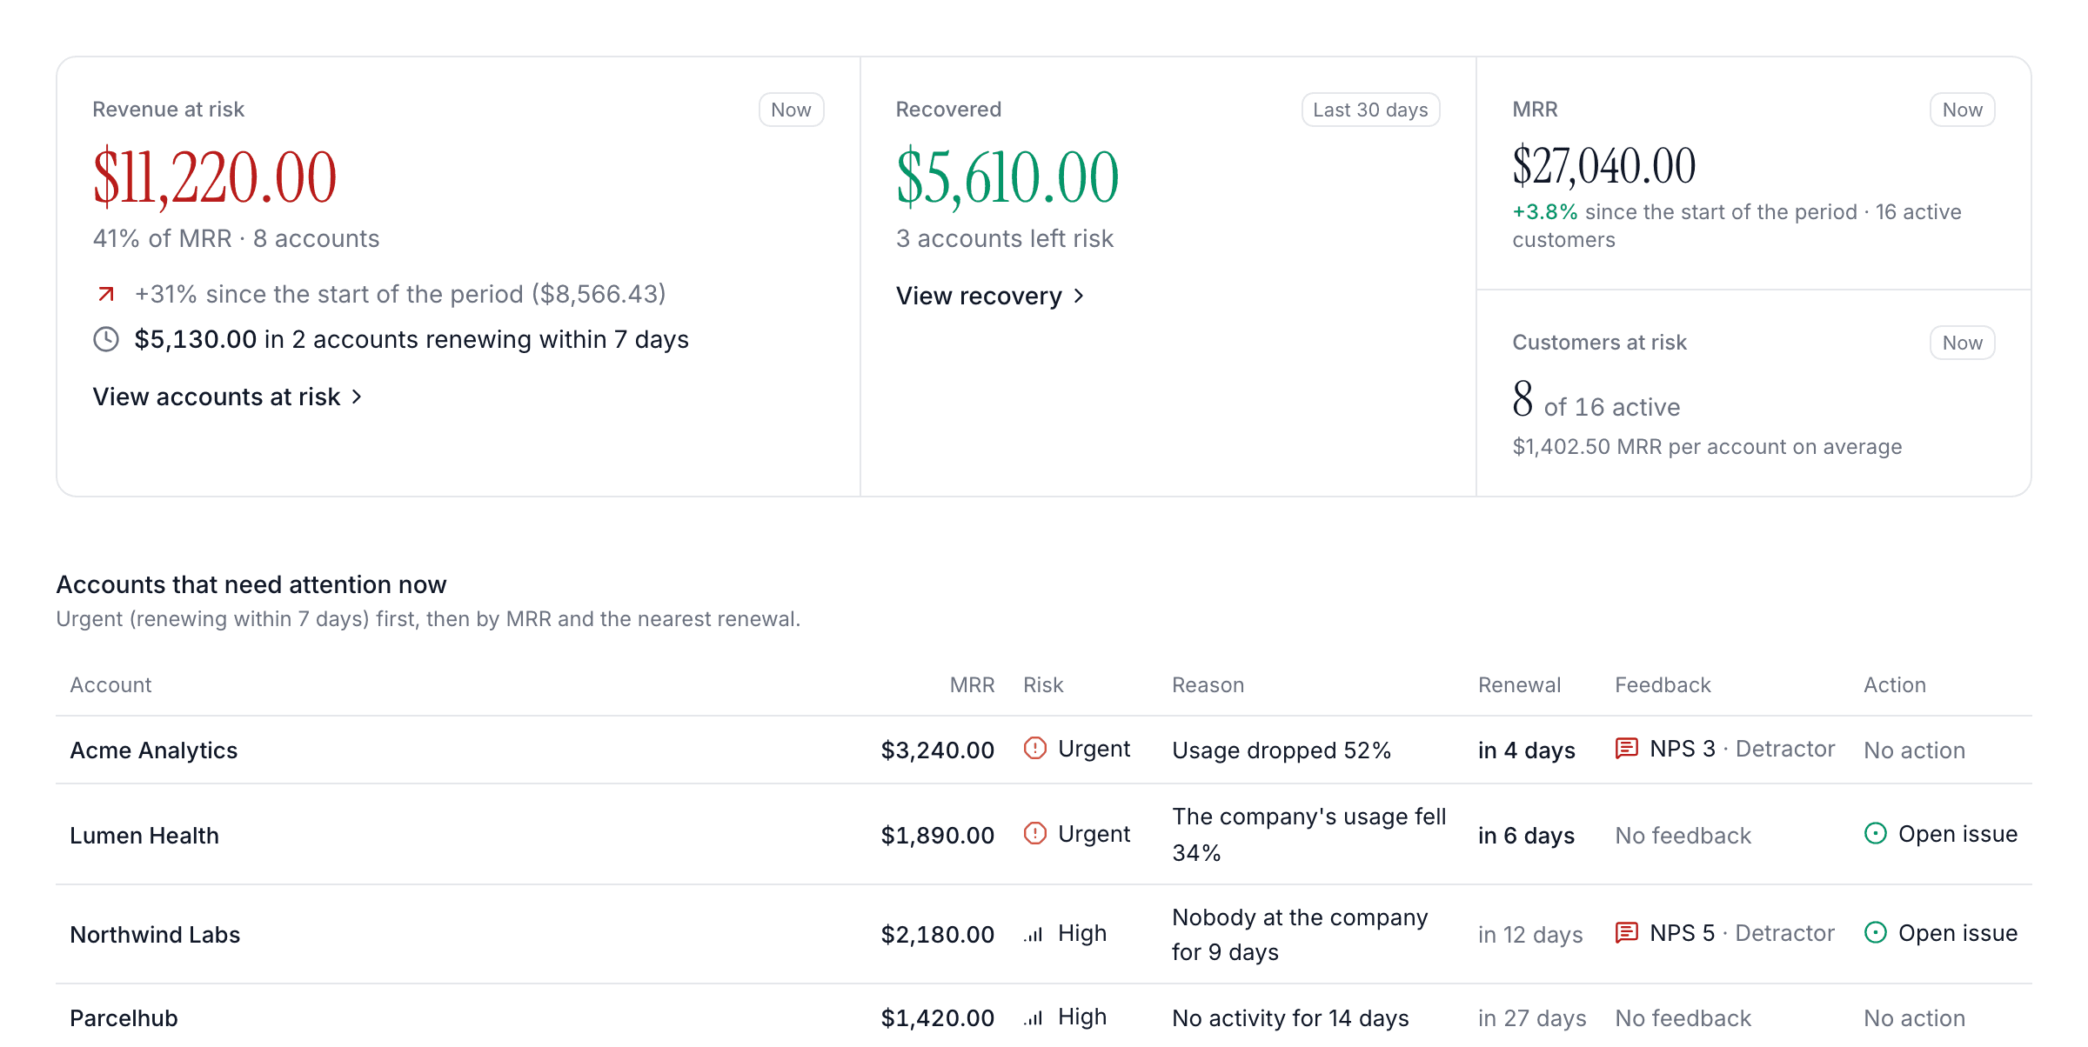Click the feedback comment icon for NPS 5
The width and height of the screenshot is (2088, 1047).
point(1627,933)
